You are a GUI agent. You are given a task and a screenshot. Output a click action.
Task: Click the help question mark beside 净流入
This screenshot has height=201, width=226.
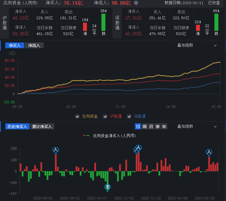[136, 3]
